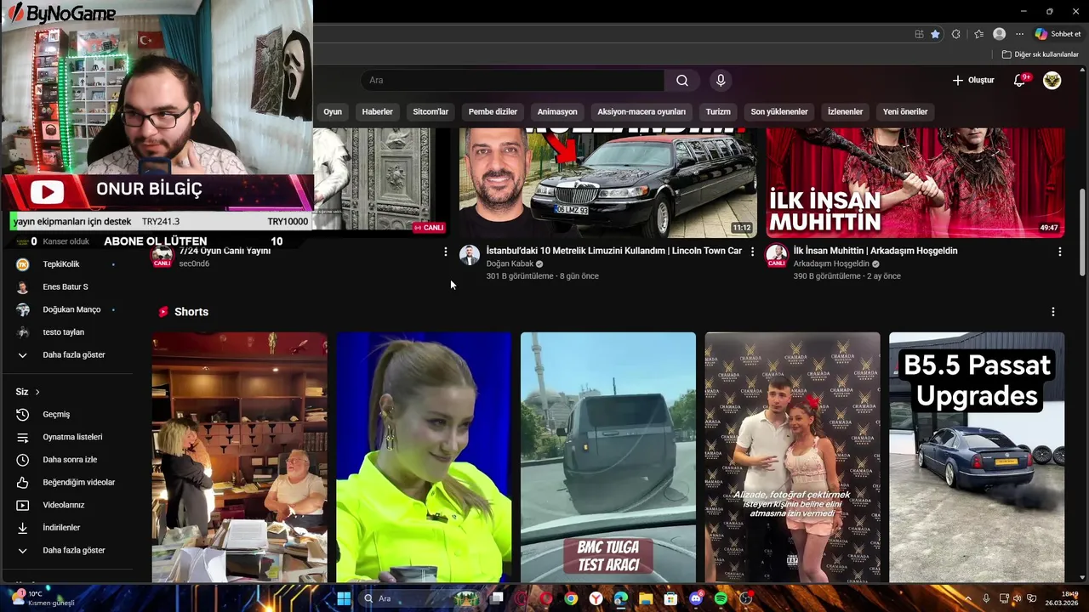Show hidden system tray icons chevron
This screenshot has width=1089, height=612.
[968, 598]
